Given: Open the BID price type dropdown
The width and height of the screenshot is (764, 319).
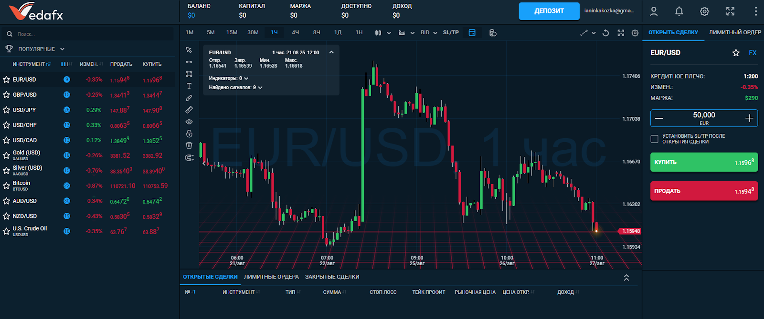Looking at the screenshot, I should tap(429, 33).
